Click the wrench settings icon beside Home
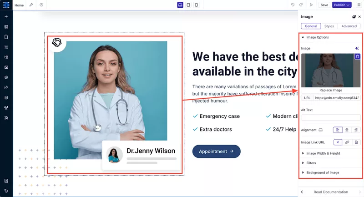The image size is (364, 197). (x=31, y=5)
